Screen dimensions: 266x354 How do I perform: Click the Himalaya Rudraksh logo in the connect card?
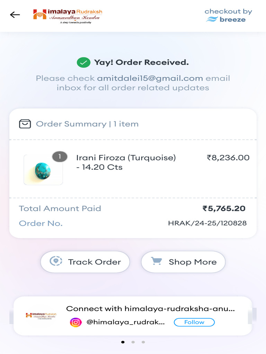pyautogui.click(x=41, y=316)
